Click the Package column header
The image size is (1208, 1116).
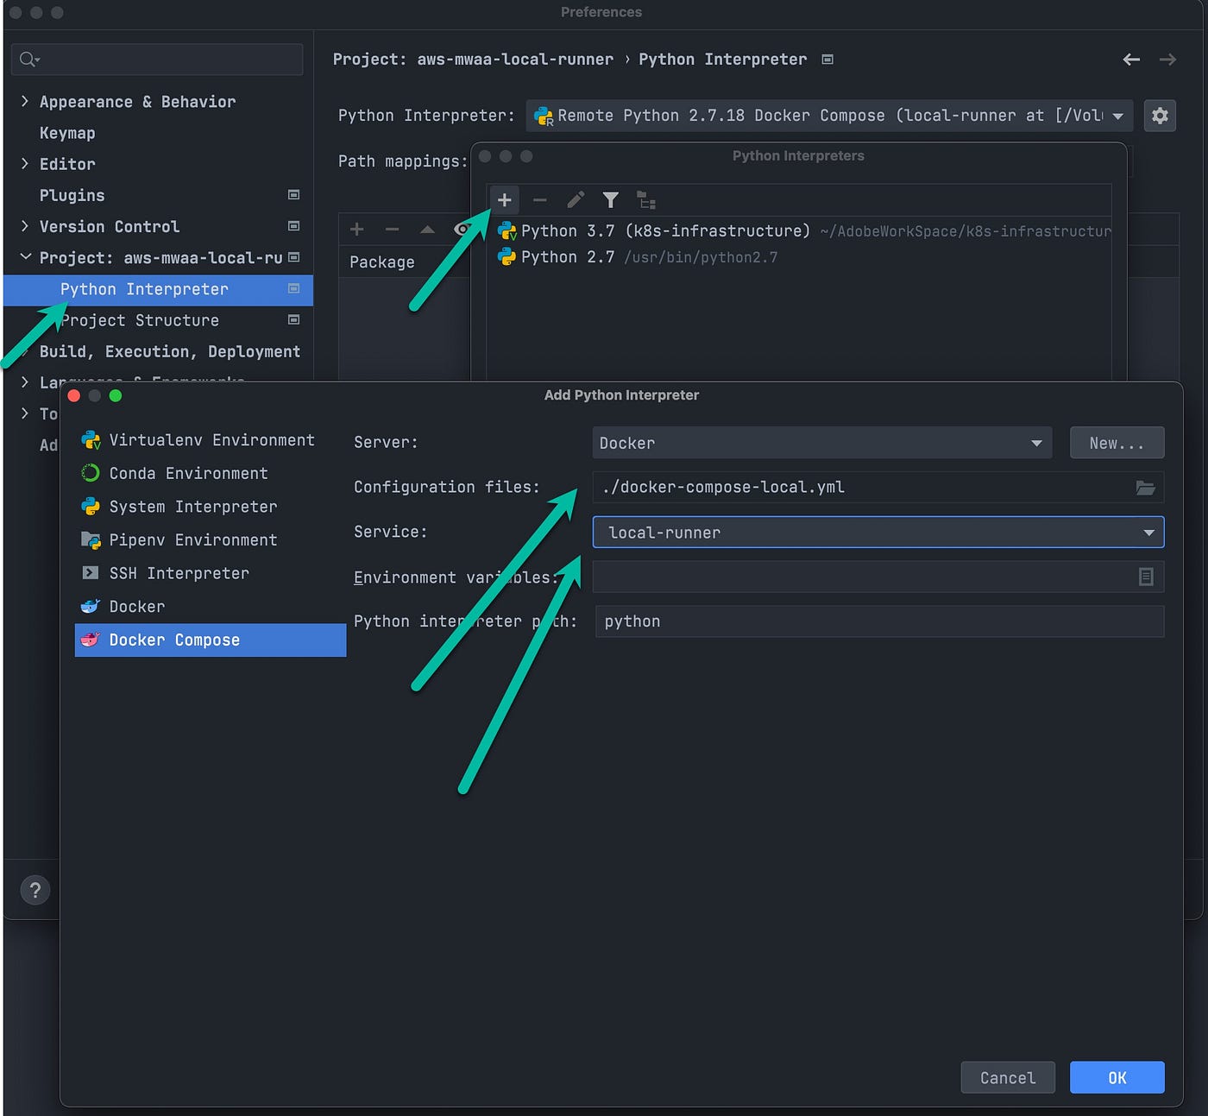click(x=382, y=262)
